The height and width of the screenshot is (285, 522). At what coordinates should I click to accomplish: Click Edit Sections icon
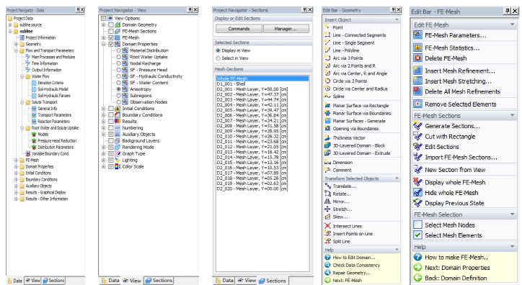(x=417, y=147)
